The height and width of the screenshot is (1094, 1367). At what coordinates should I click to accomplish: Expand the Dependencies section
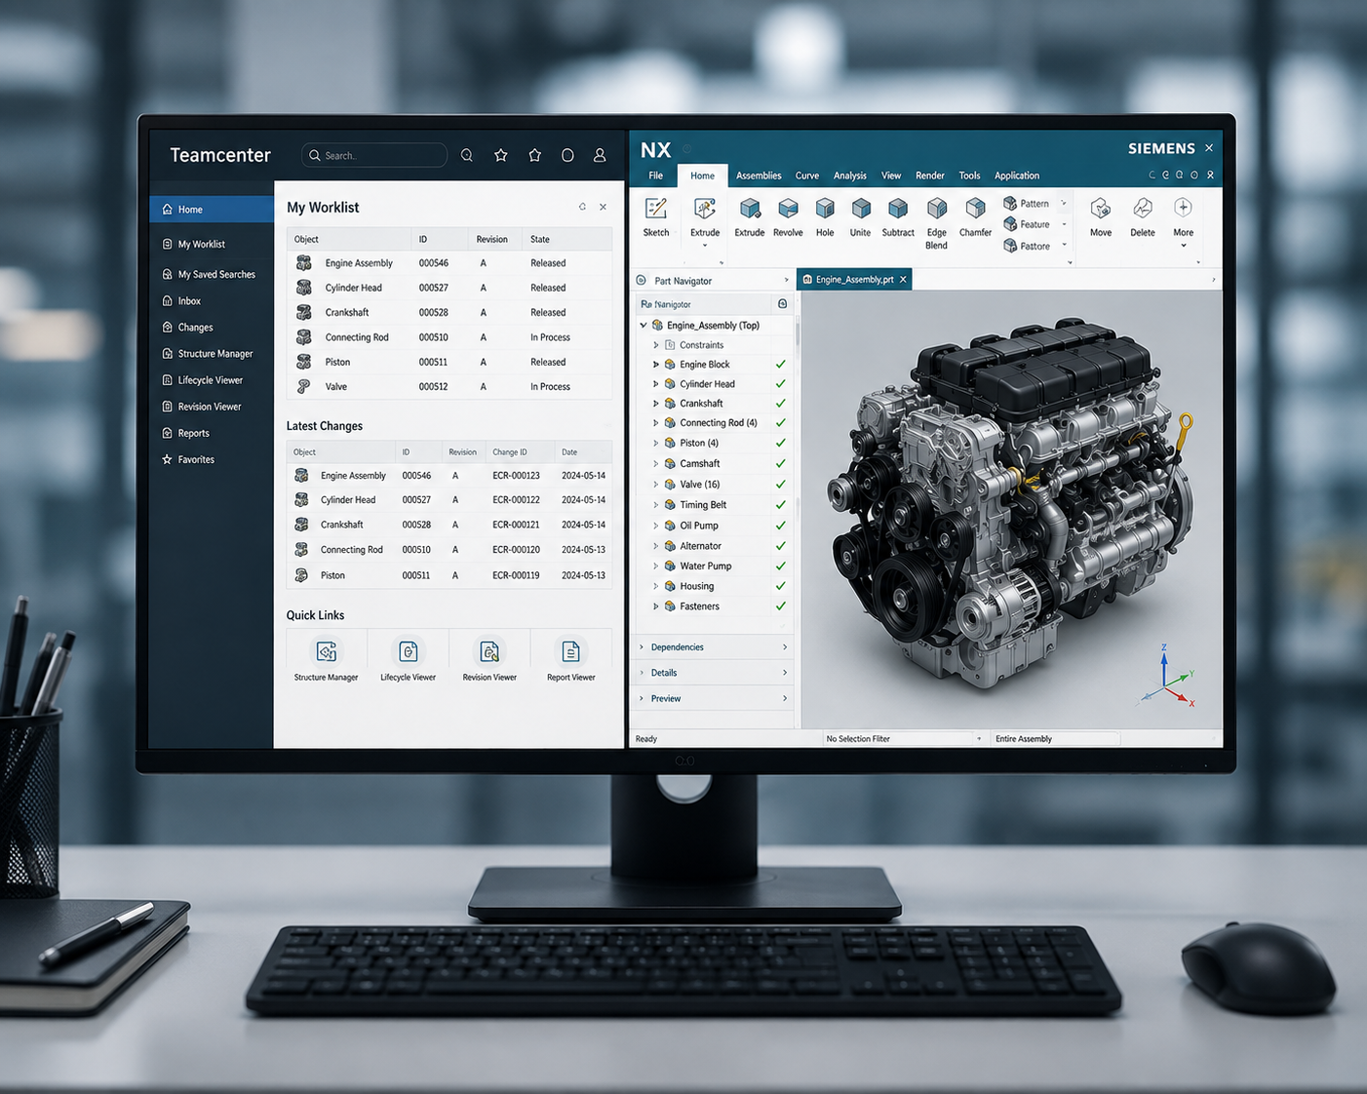[714, 647]
